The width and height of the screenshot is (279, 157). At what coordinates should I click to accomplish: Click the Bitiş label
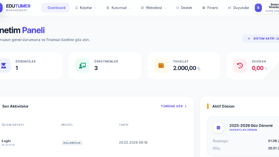click(x=216, y=148)
